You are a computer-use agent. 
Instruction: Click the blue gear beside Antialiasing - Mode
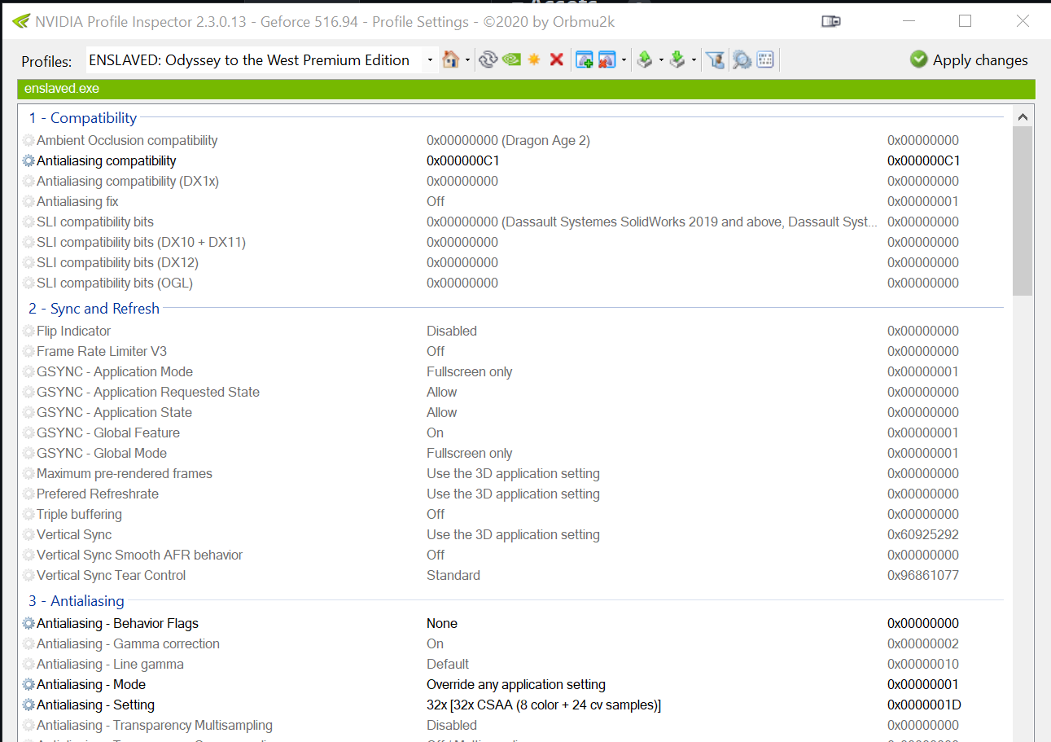click(28, 685)
